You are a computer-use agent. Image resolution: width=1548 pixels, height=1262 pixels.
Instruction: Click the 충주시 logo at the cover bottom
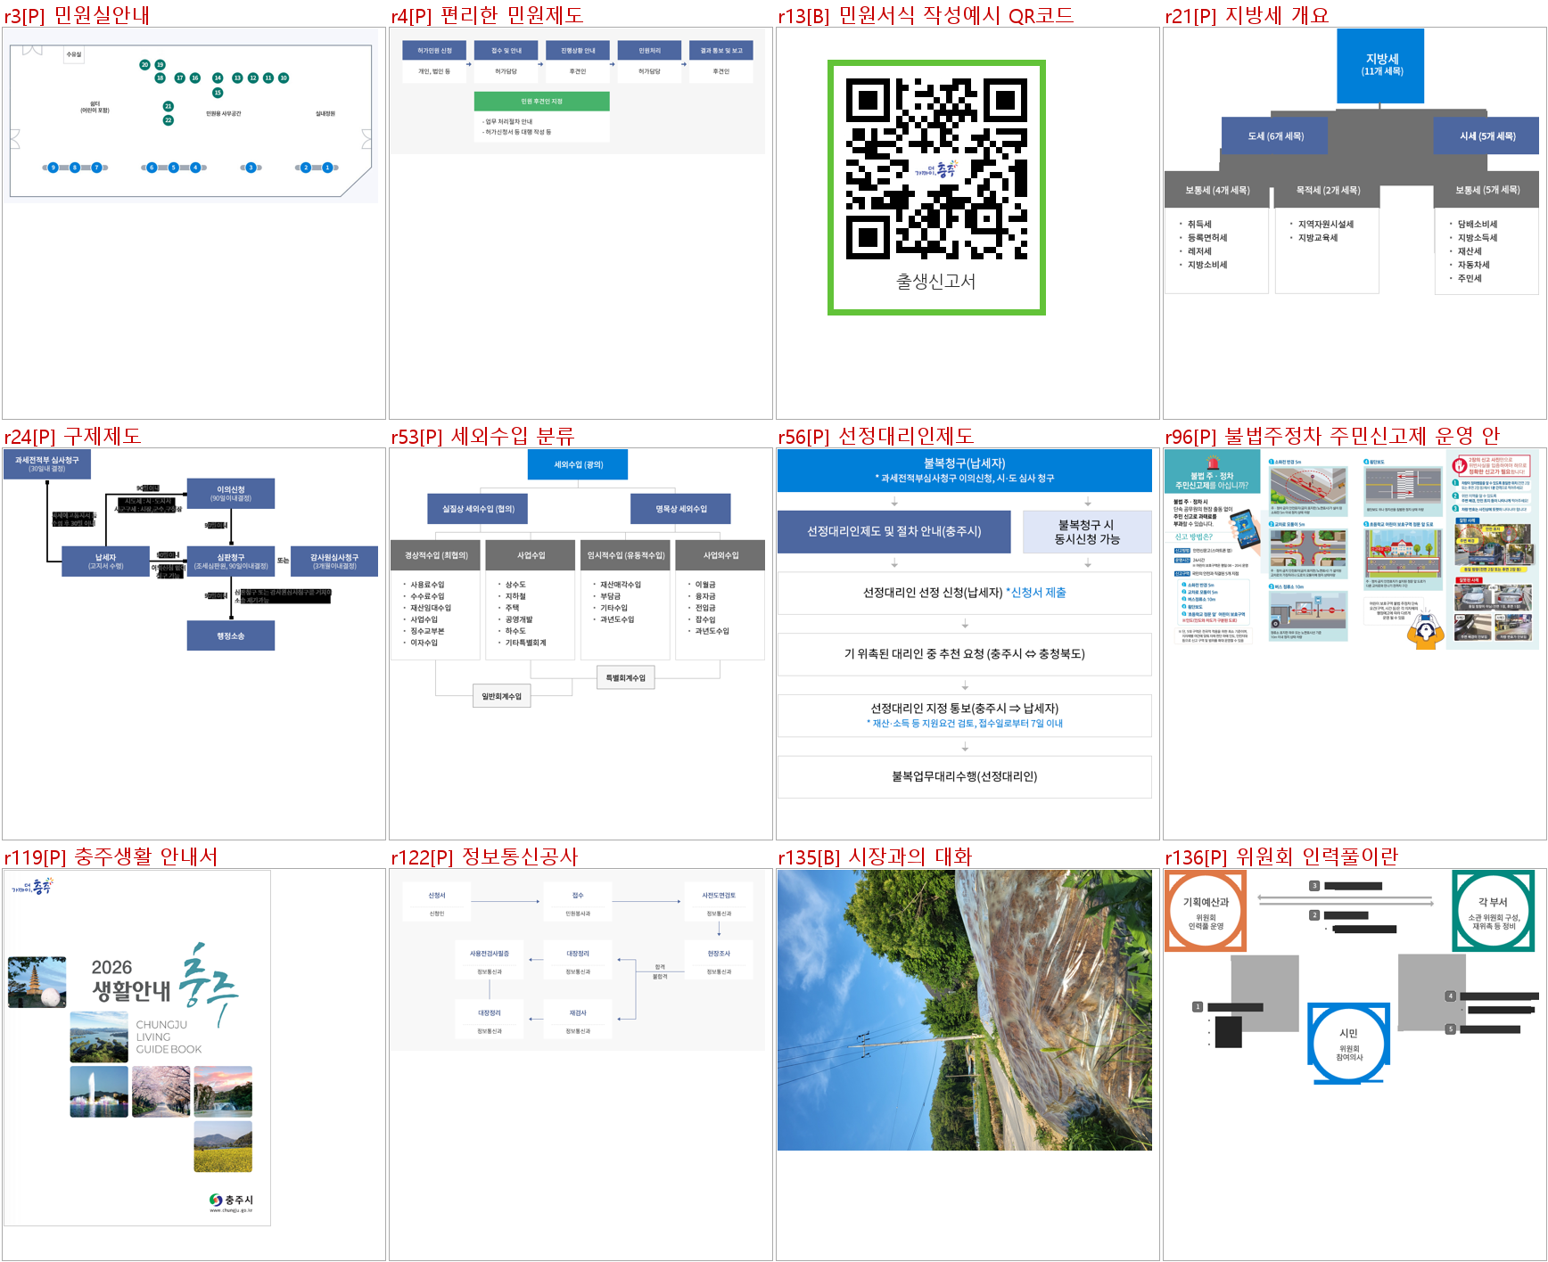coord(231,1202)
